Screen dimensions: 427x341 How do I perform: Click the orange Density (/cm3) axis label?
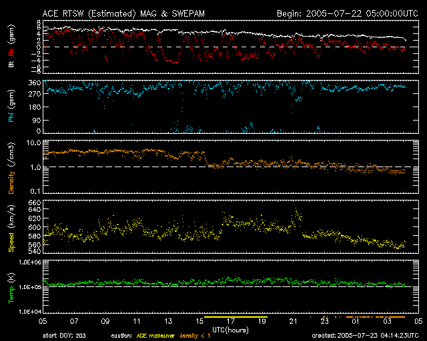coord(11,167)
